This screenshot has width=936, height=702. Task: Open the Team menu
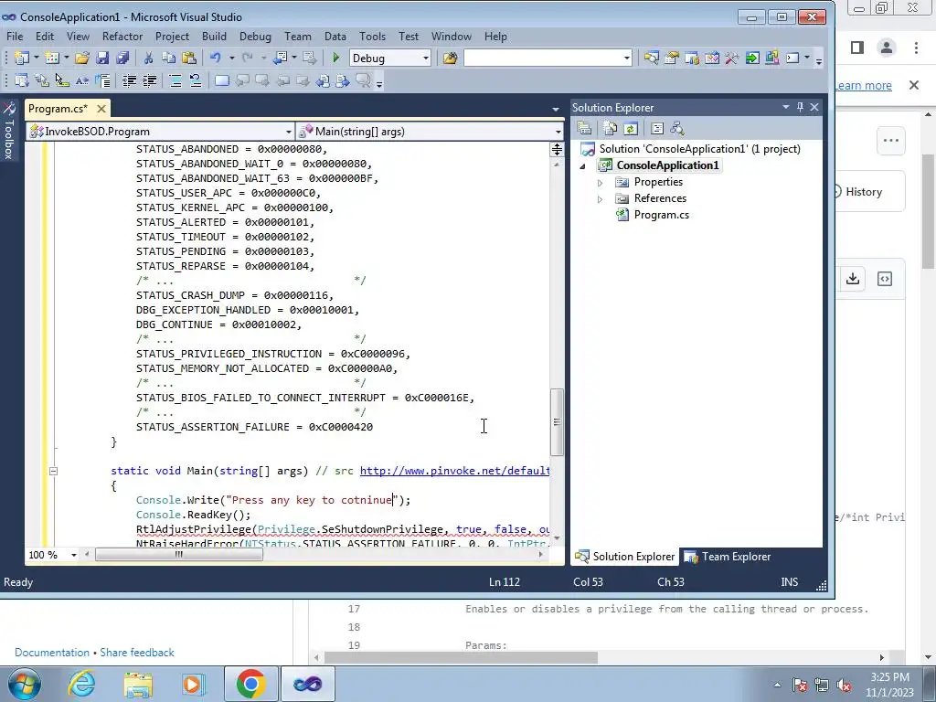click(297, 37)
